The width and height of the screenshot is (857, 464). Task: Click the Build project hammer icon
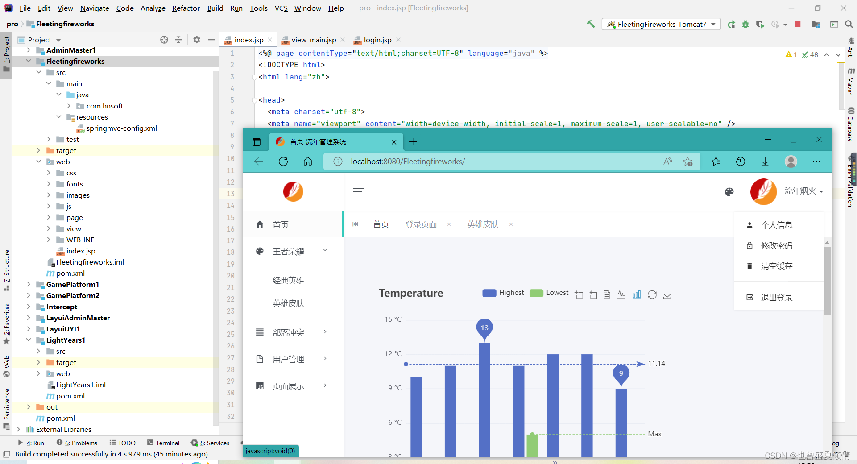coord(591,24)
